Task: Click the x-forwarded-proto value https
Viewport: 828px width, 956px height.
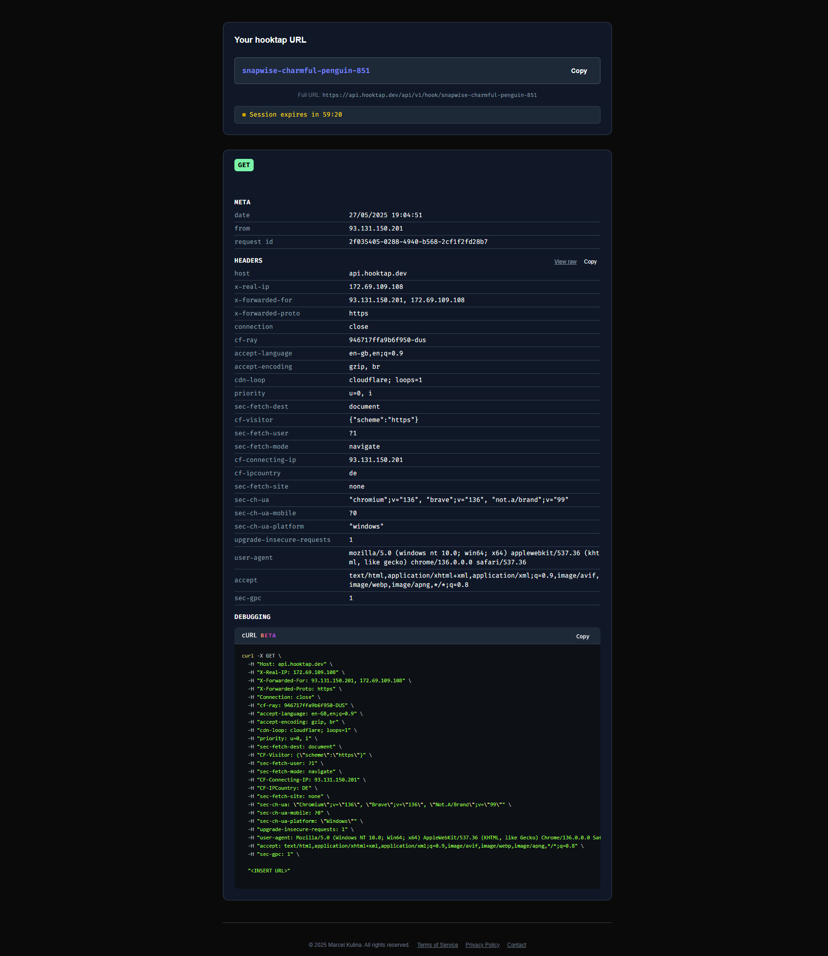Action: 359,314
